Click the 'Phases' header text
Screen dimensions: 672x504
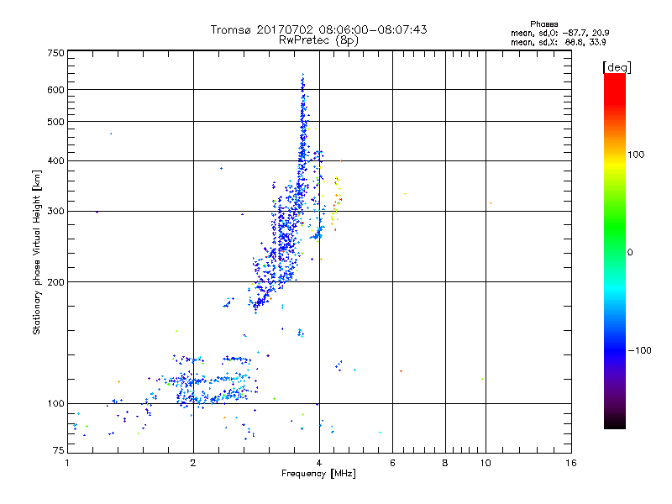pos(543,24)
